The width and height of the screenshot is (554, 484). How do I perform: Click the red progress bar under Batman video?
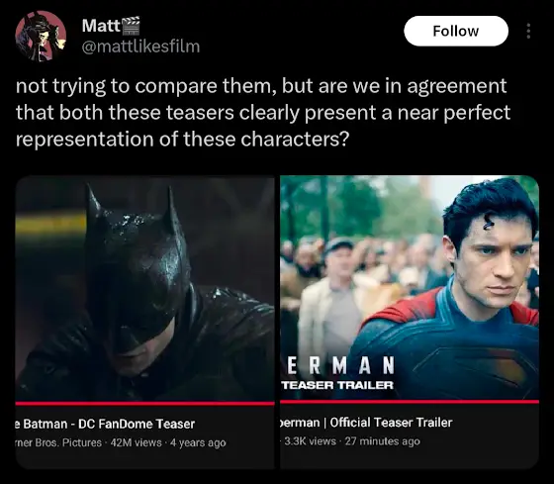[144, 403]
